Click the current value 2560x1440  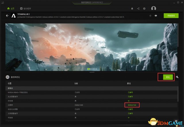[79, 105]
